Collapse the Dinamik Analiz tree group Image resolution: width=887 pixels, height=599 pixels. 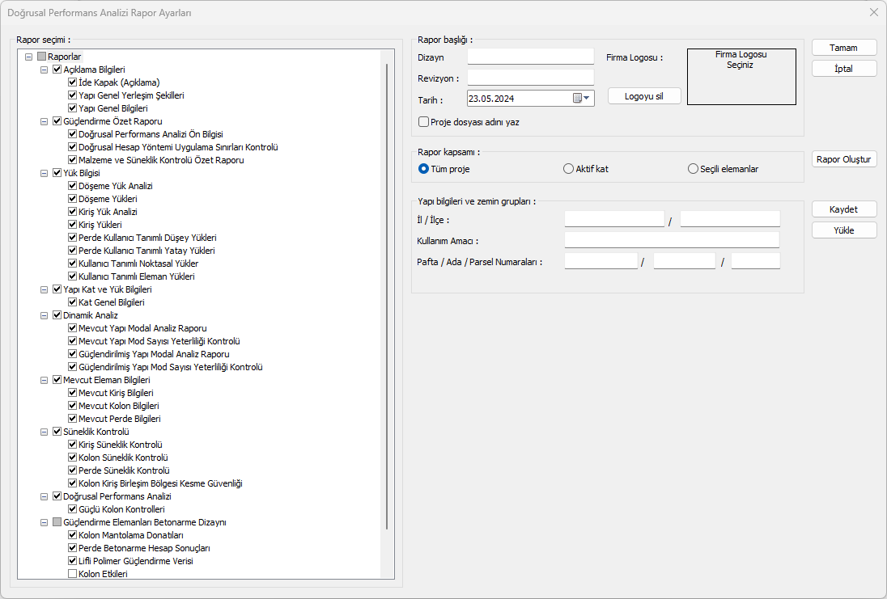coord(45,315)
